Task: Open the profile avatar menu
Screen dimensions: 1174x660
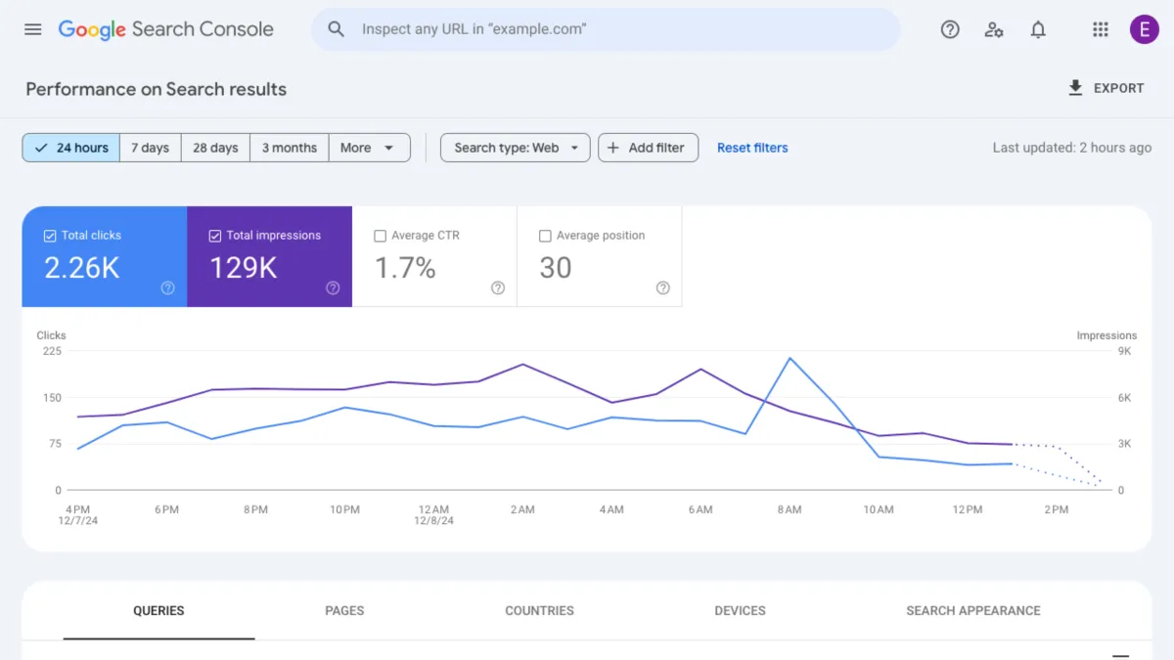Action: coord(1144,28)
